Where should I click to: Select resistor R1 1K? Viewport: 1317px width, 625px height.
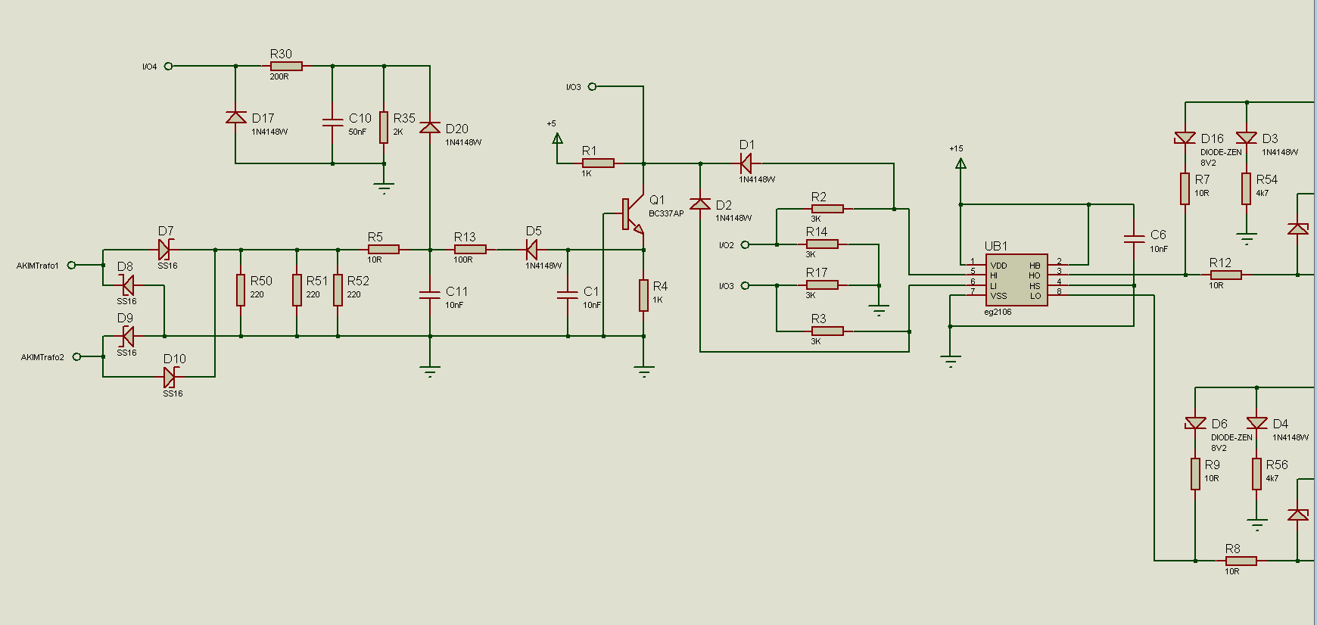click(x=598, y=163)
